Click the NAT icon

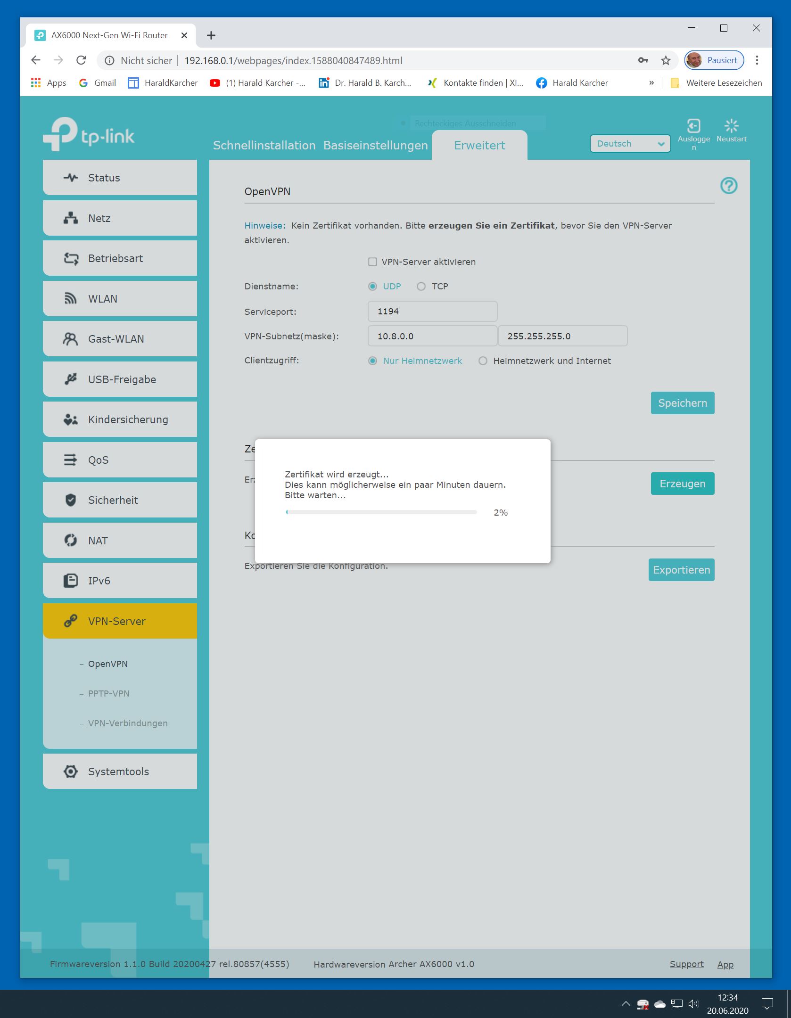point(71,541)
